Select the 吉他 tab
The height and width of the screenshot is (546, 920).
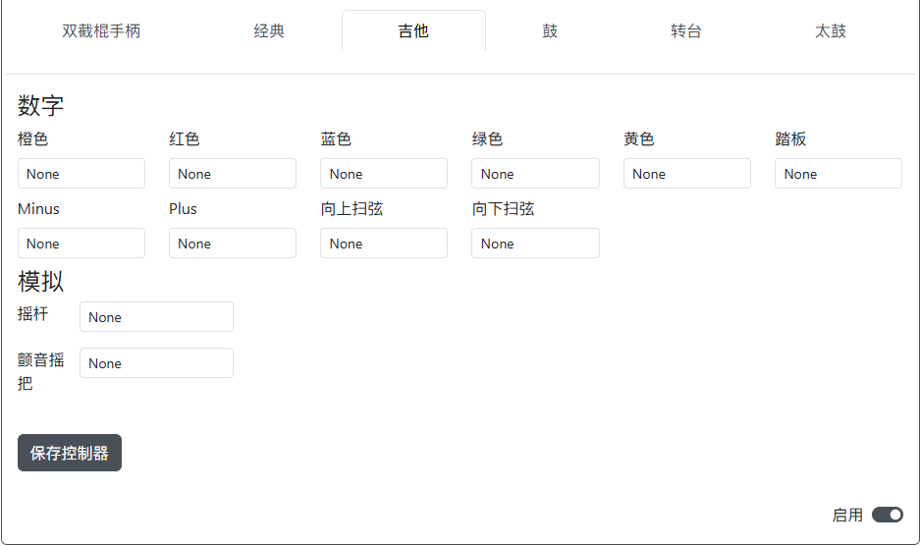pyautogui.click(x=413, y=31)
